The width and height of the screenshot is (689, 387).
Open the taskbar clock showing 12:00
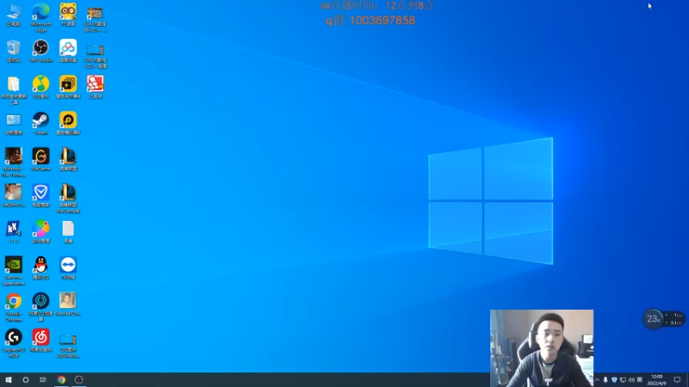pyautogui.click(x=657, y=380)
